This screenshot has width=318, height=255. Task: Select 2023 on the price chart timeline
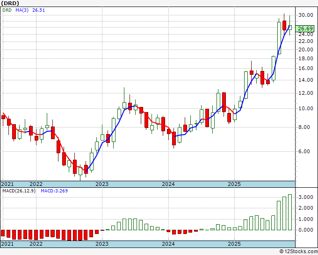[101, 184]
